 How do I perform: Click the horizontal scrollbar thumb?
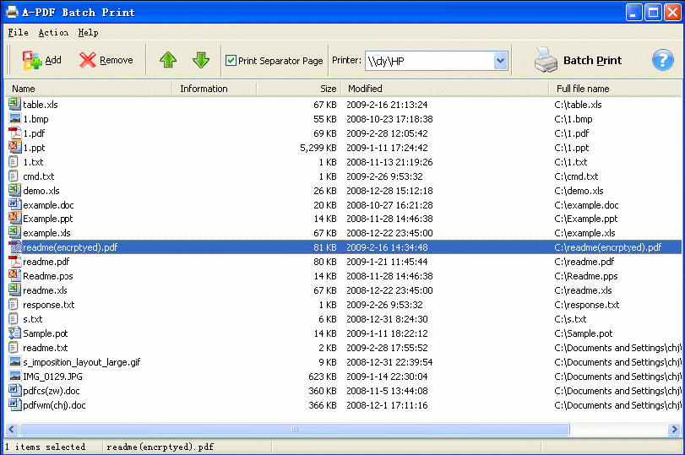[293, 429]
